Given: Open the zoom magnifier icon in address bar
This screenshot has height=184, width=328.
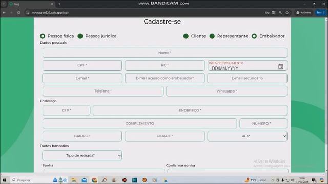Looking at the screenshot, I should pos(280,13).
